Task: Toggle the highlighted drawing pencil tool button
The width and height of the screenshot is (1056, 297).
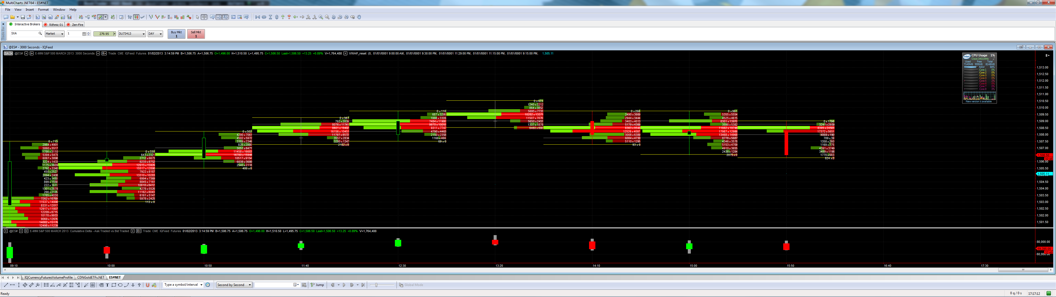Action: click(x=100, y=17)
